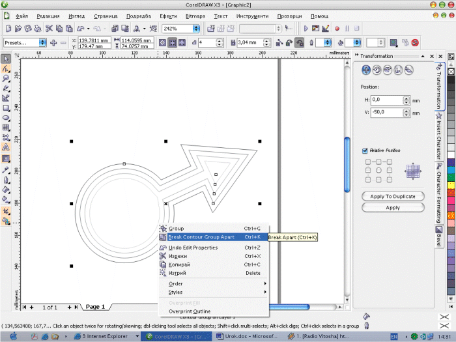Click the Paste icon in the toolbar
This screenshot has width=456, height=342.
(69, 28)
